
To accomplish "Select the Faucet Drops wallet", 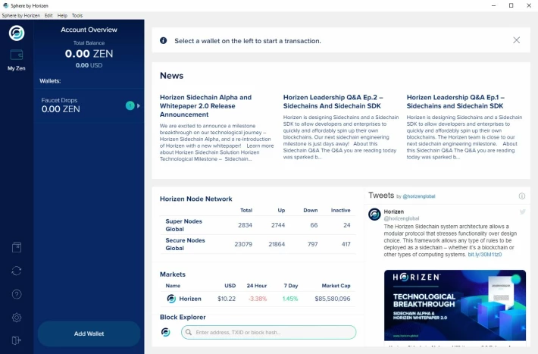I will (x=89, y=105).
